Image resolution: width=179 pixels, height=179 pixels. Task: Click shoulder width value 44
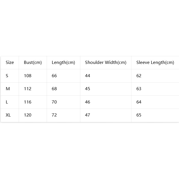[87, 76]
